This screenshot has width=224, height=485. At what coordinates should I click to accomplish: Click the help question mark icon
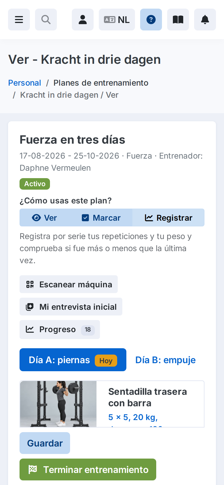tap(151, 20)
